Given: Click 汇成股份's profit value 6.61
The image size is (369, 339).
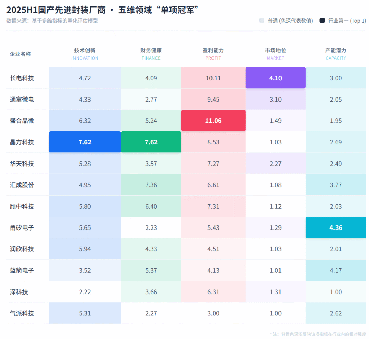Looking at the screenshot, I should point(213,185).
